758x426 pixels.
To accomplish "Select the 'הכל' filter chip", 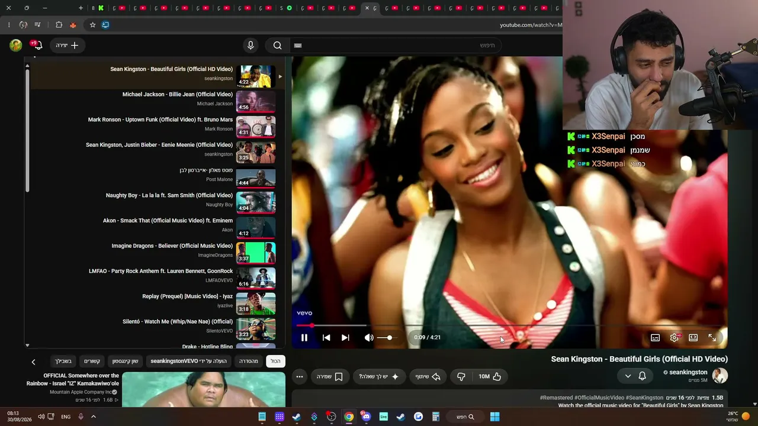I will click(x=275, y=361).
